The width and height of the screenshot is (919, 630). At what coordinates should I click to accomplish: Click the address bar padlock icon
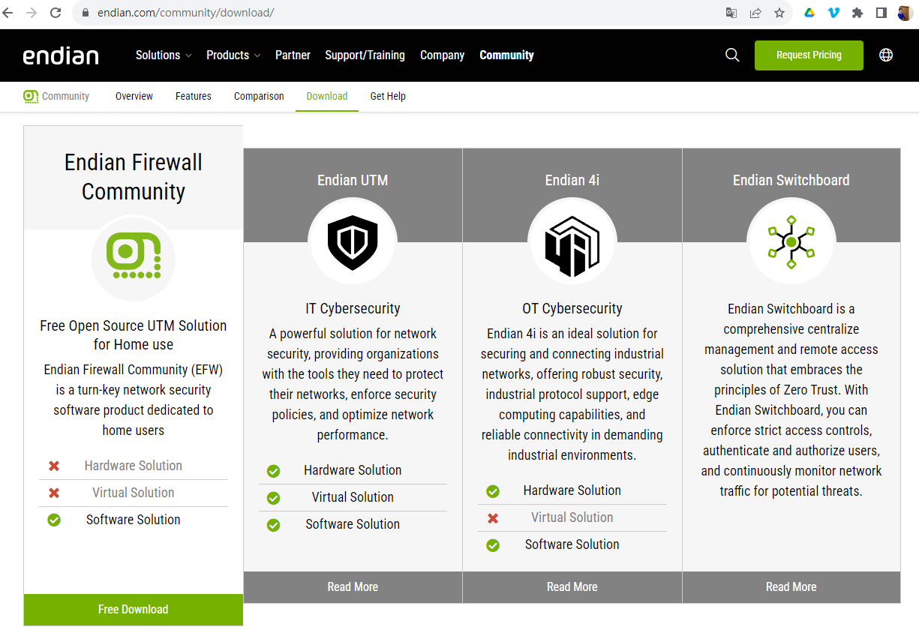point(85,13)
